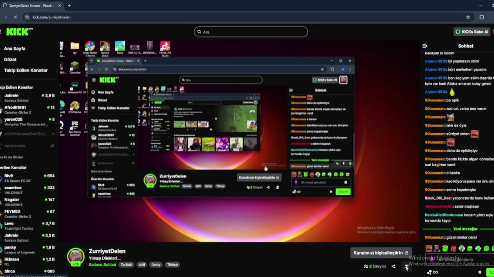Jump to Yeni mesajlar in chat
This screenshot has height=277, width=494.
pyautogui.click(x=465, y=229)
